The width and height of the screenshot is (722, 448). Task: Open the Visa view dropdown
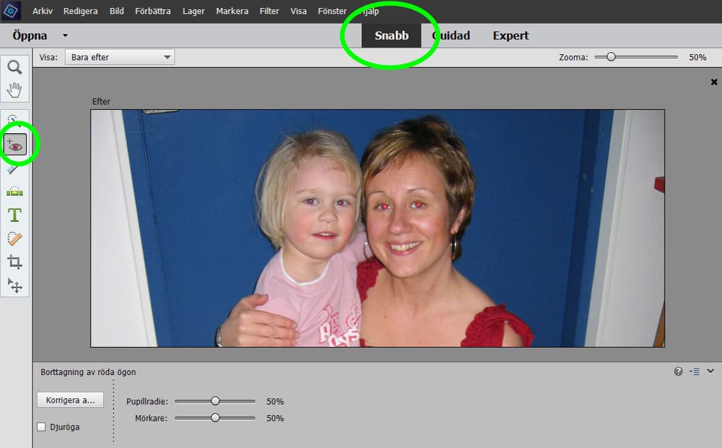[x=118, y=57]
